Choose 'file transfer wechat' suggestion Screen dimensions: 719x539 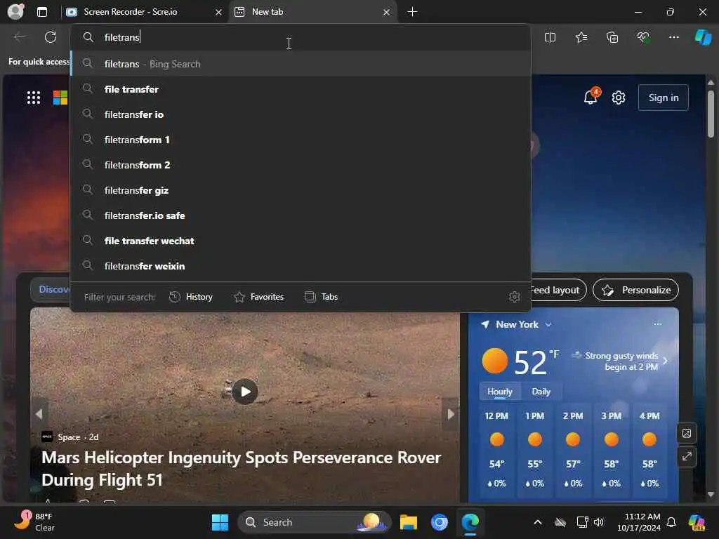click(301, 241)
